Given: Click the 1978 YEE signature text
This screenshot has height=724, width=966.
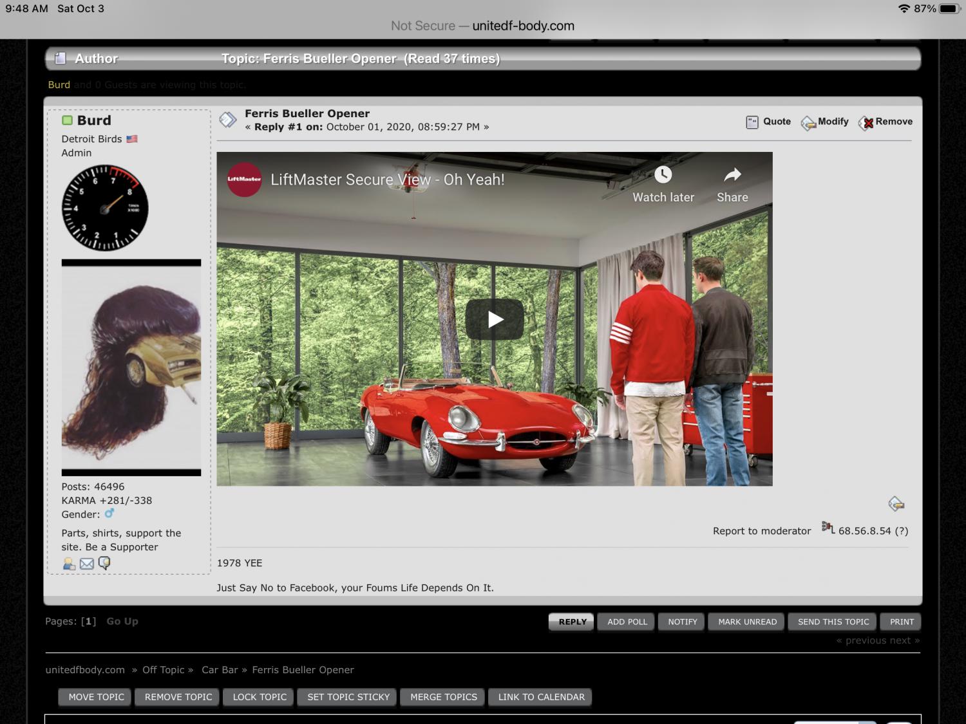Looking at the screenshot, I should (x=240, y=563).
